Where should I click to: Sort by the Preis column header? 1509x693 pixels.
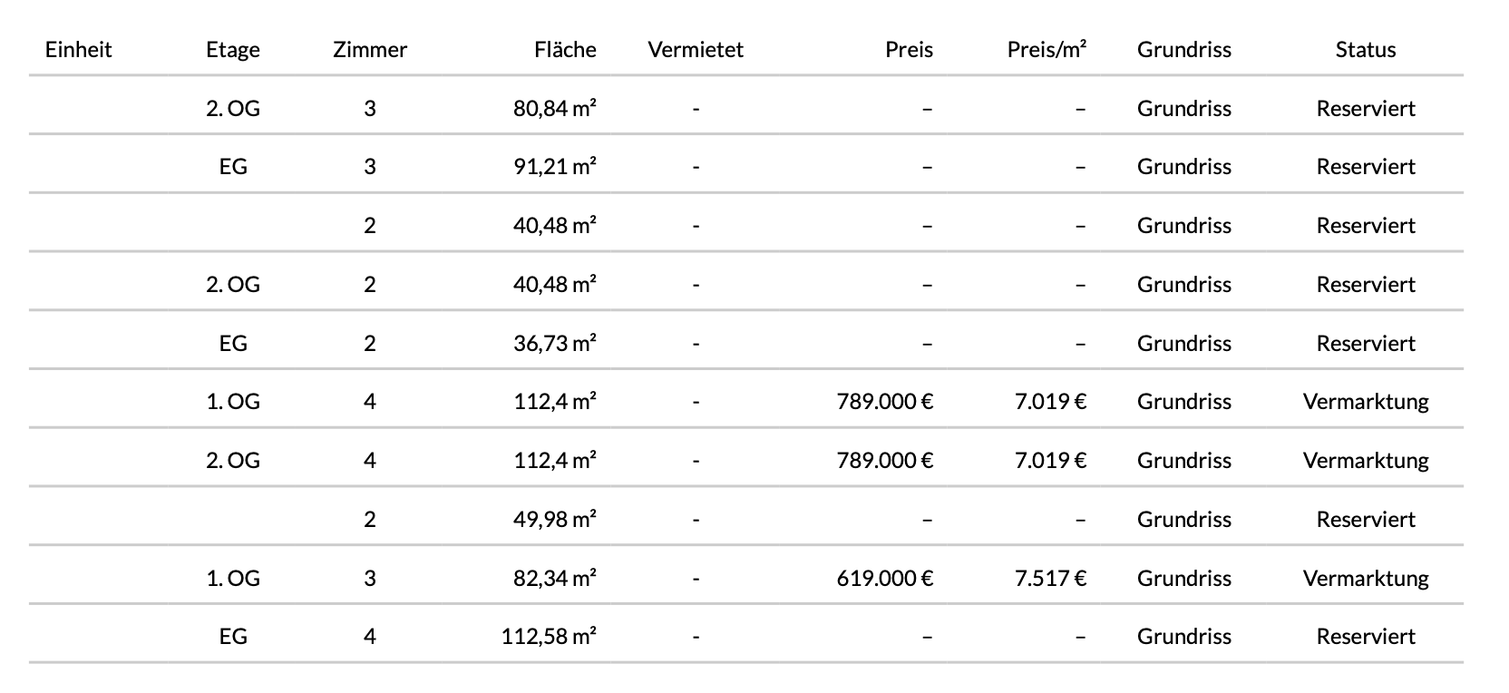tap(909, 50)
